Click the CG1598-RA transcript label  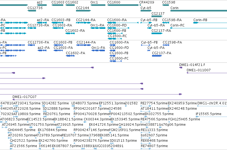[x=172, y=20]
